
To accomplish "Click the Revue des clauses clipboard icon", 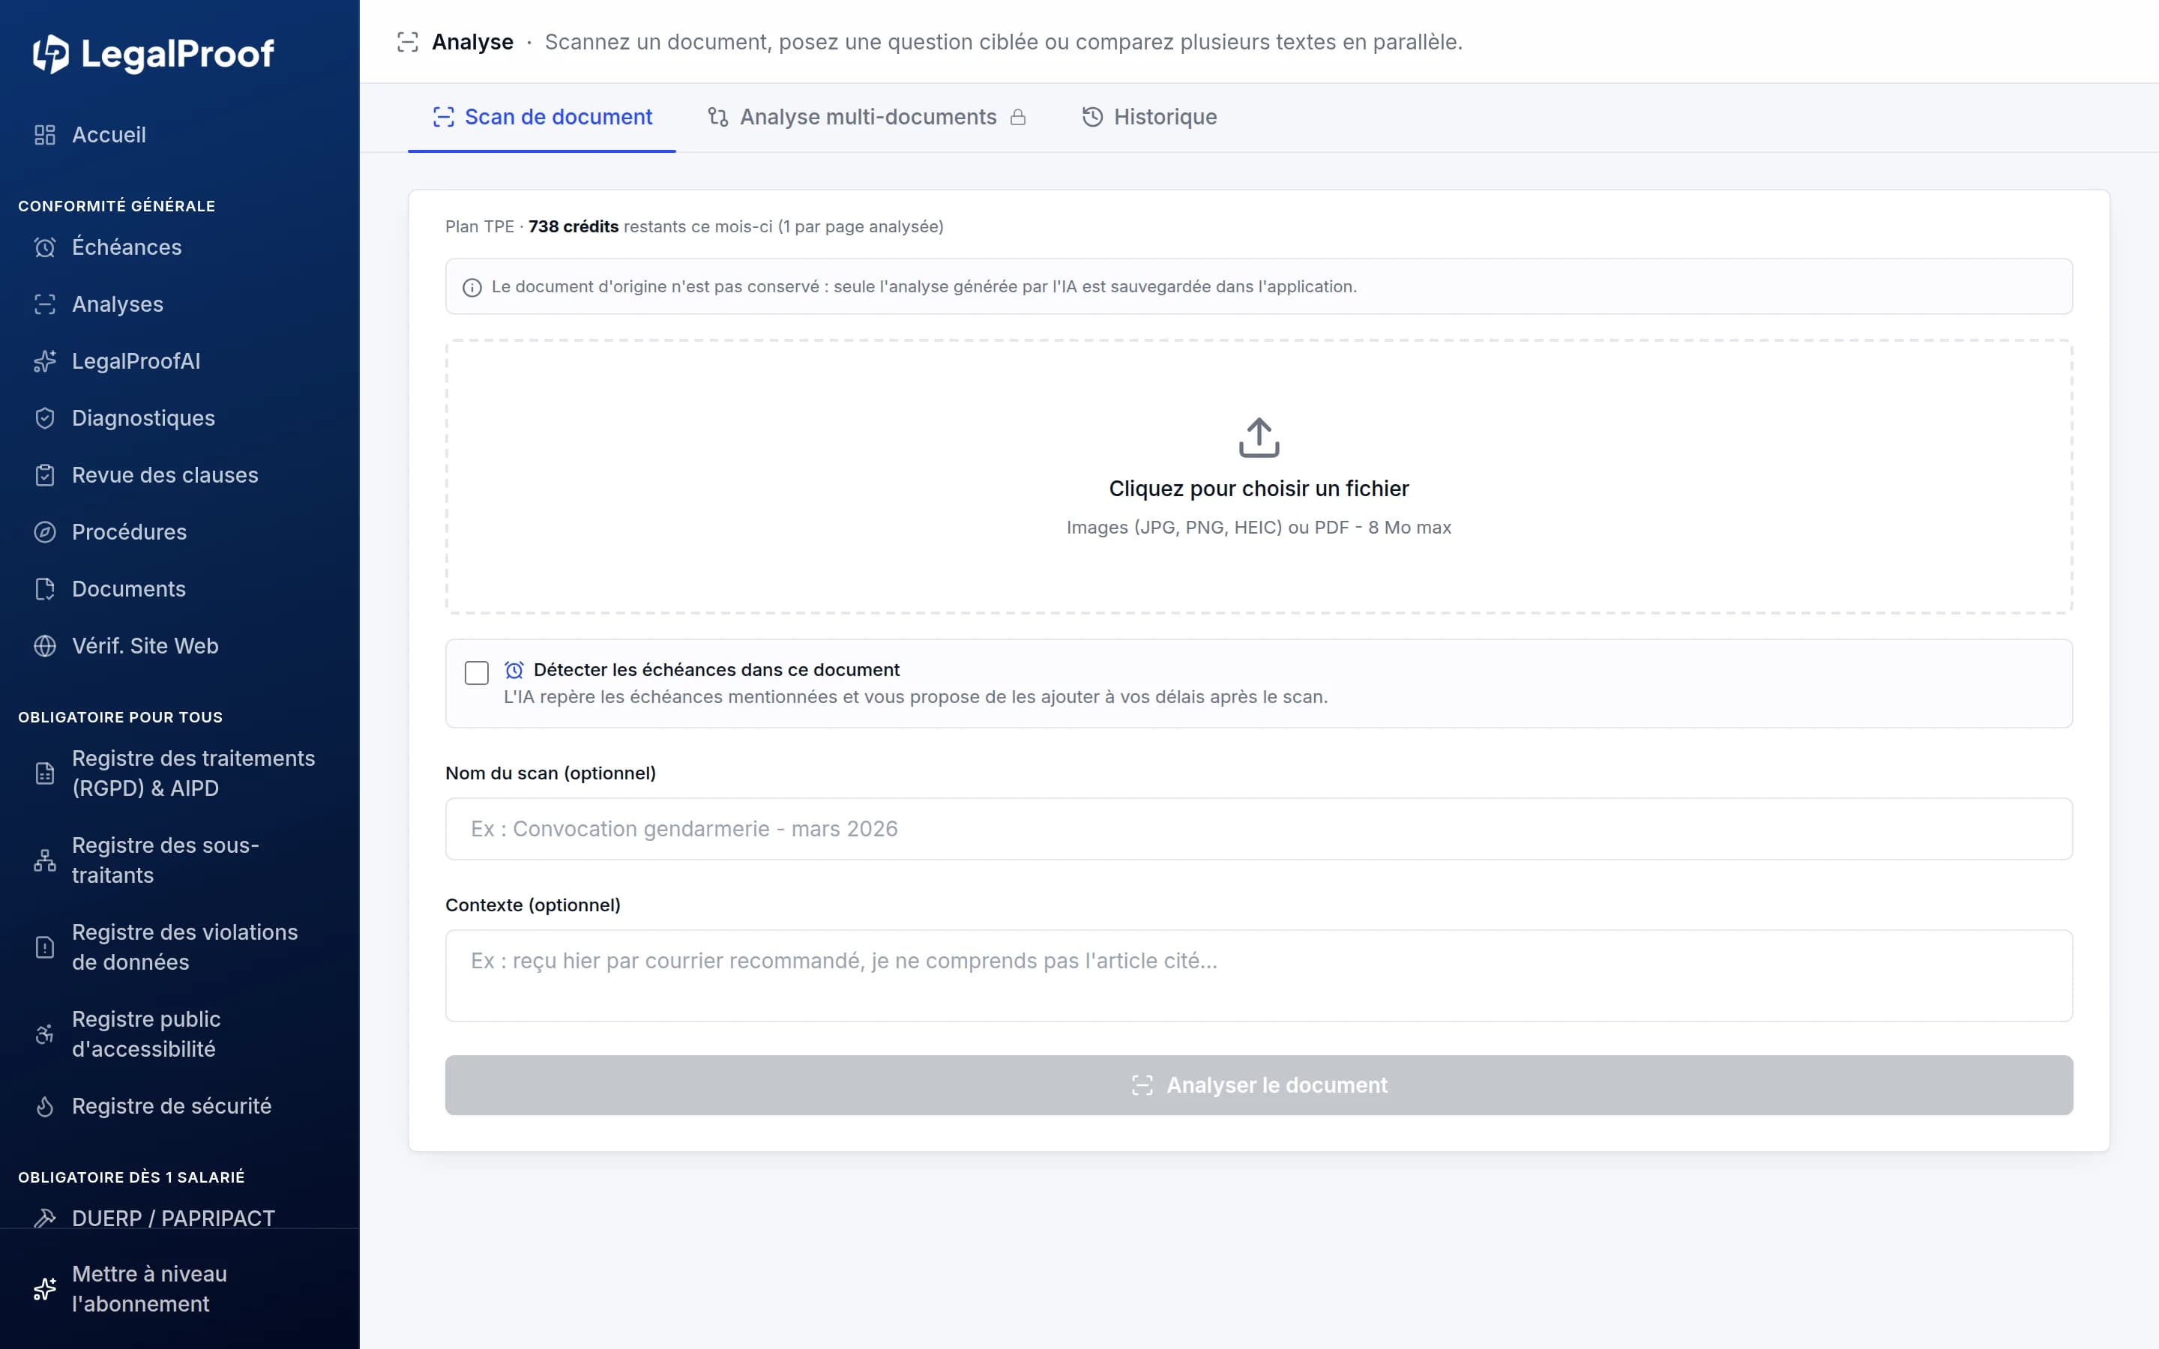I will click(45, 476).
